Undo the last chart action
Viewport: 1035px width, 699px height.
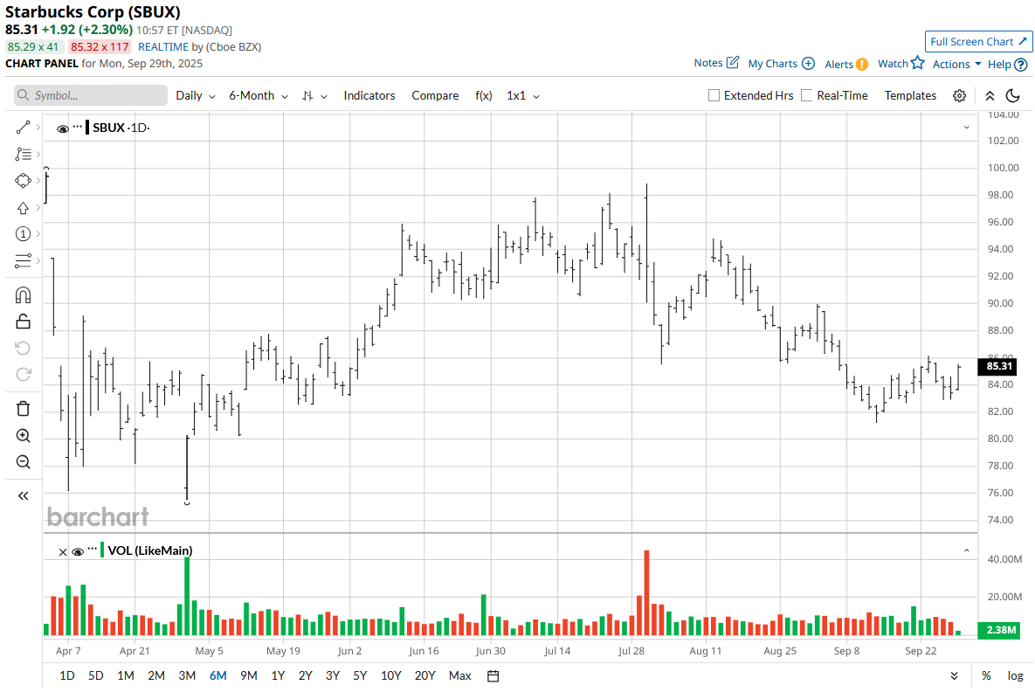point(23,348)
